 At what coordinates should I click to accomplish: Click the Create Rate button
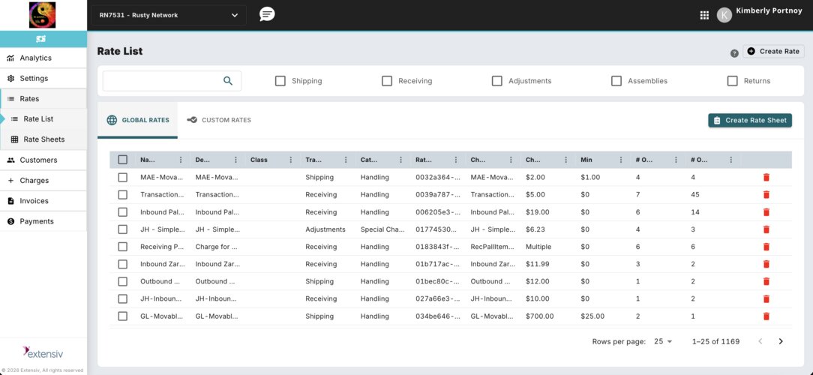[773, 51]
